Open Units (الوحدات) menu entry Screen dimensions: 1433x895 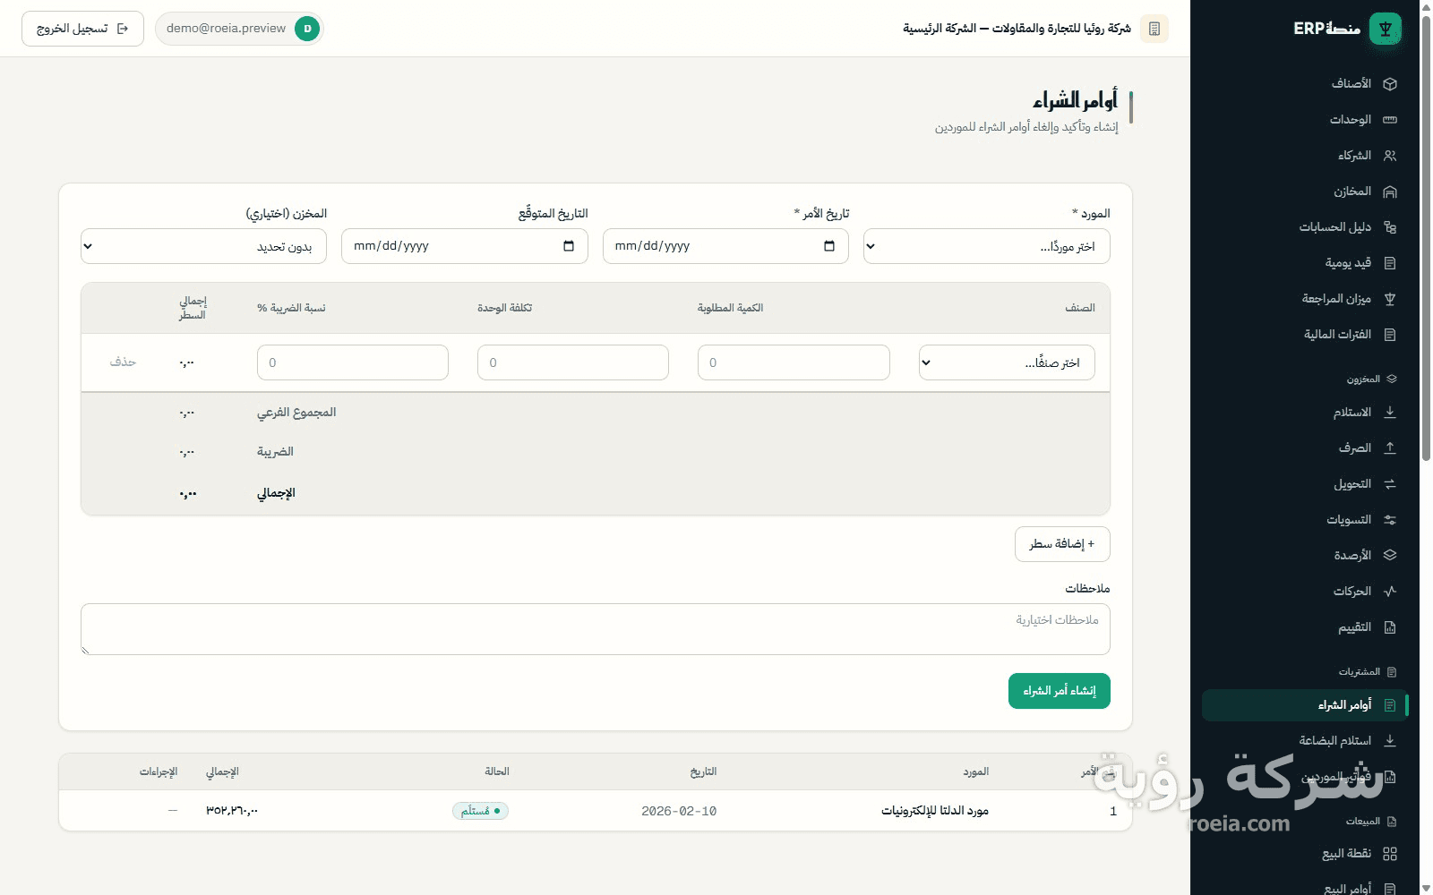point(1305,120)
